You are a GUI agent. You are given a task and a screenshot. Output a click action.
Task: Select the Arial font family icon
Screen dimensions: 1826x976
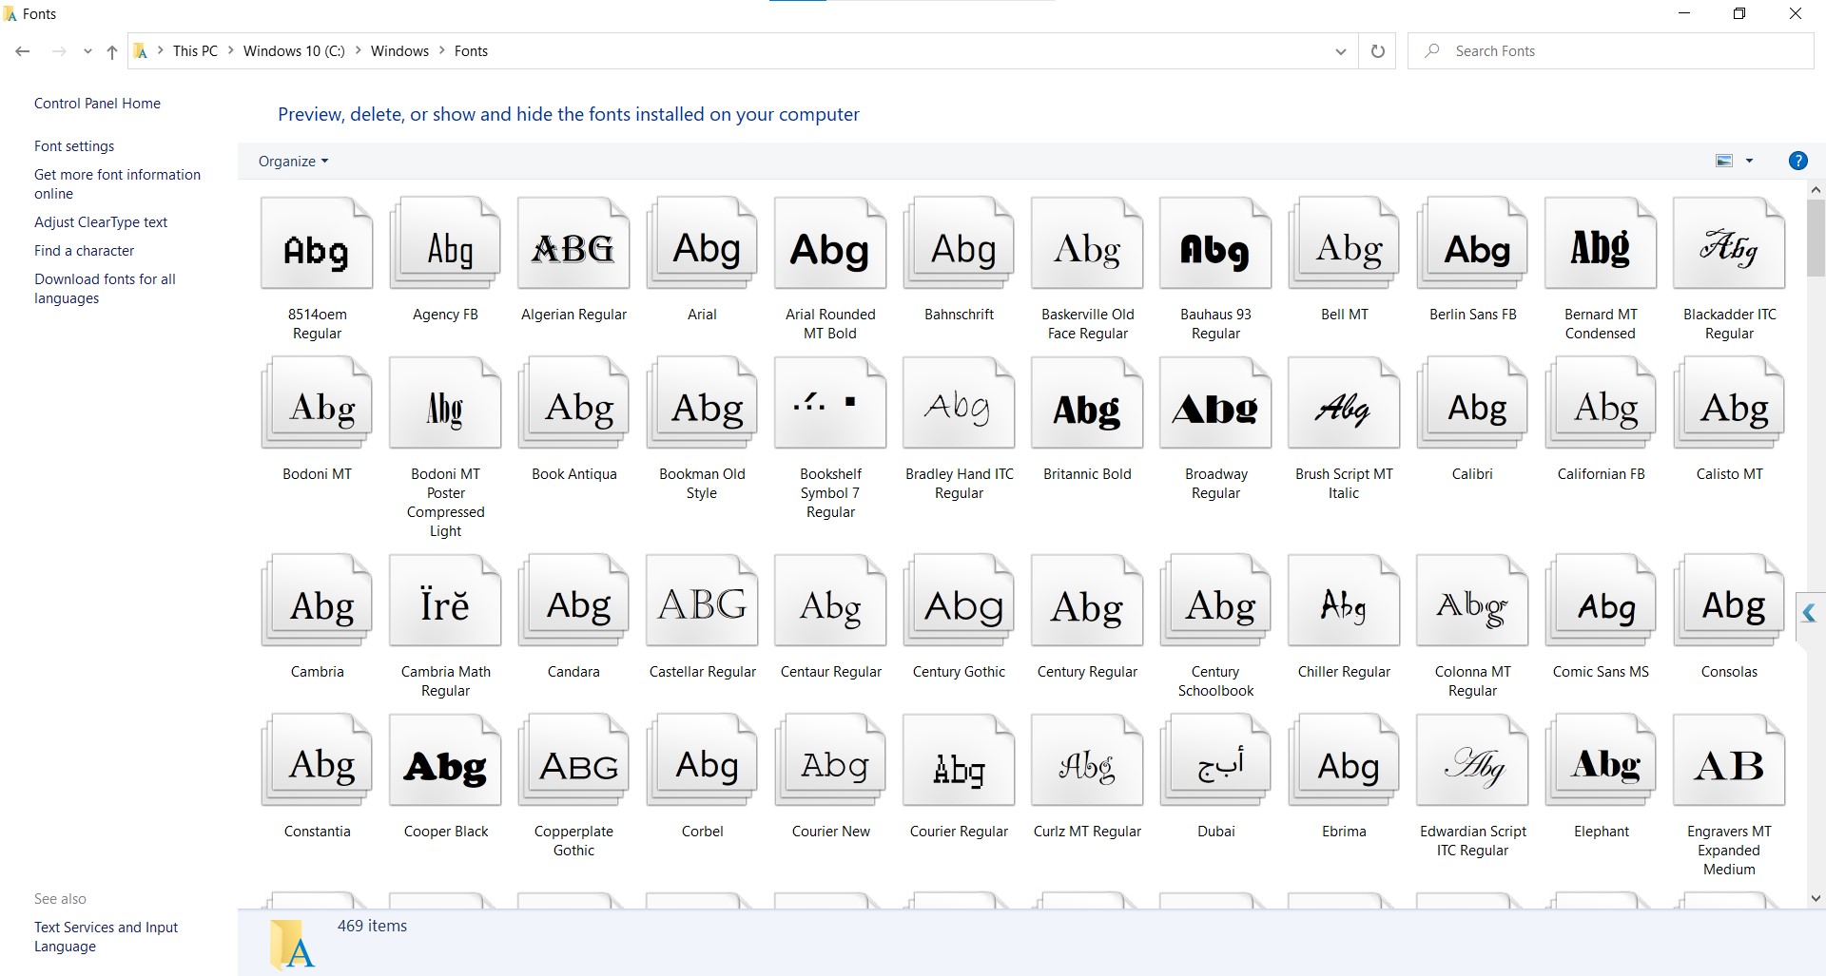point(702,243)
